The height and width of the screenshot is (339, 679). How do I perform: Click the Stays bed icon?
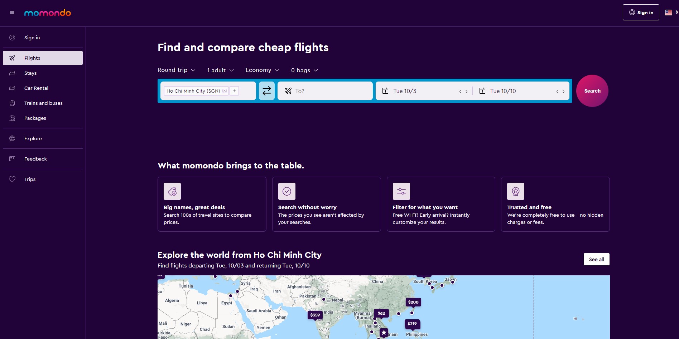12,73
